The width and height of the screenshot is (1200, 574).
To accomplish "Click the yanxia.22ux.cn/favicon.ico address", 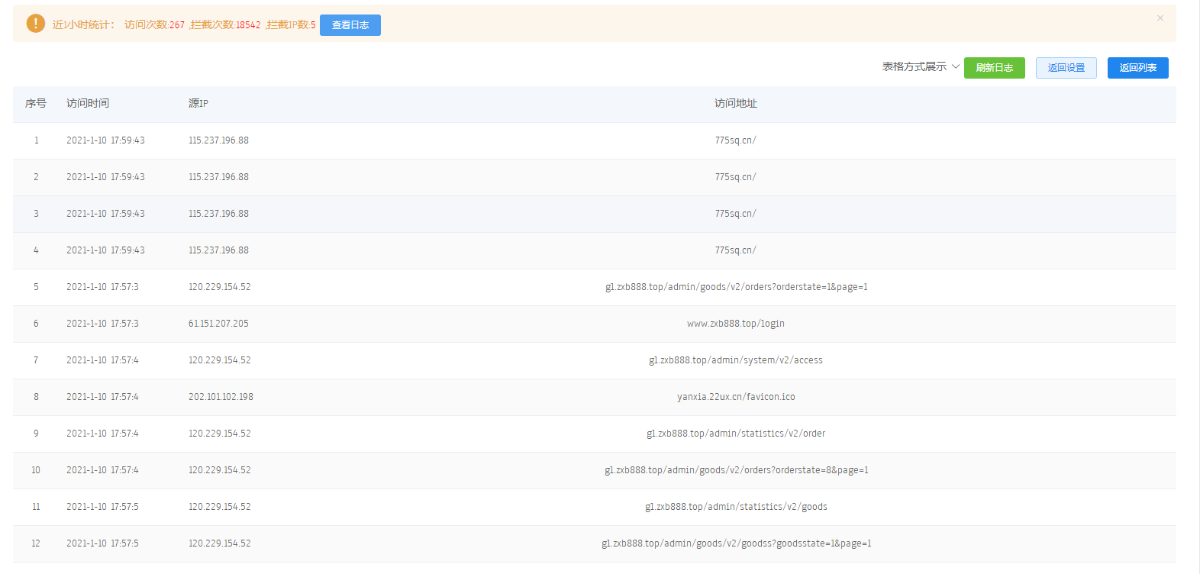I will 735,397.
